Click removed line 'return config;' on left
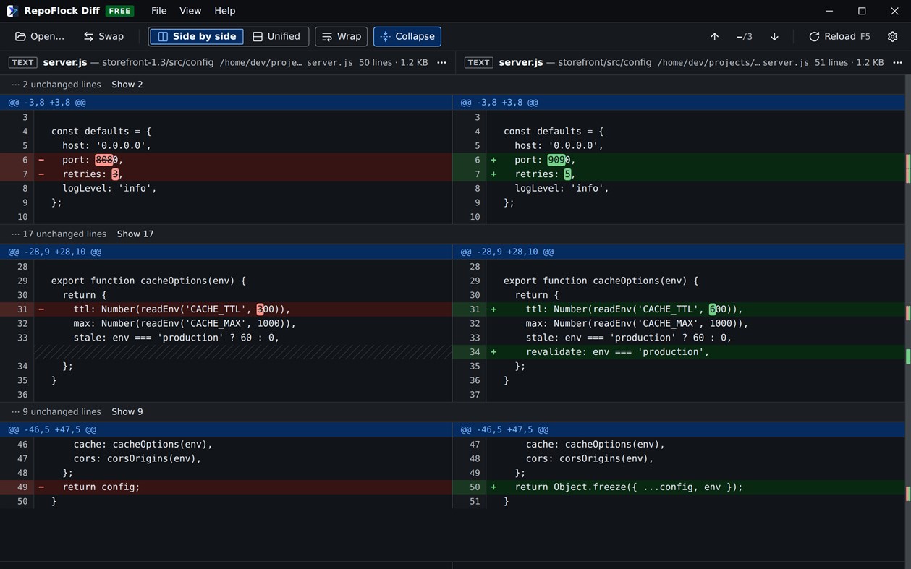Image resolution: width=911 pixels, height=569 pixels. tap(226, 487)
